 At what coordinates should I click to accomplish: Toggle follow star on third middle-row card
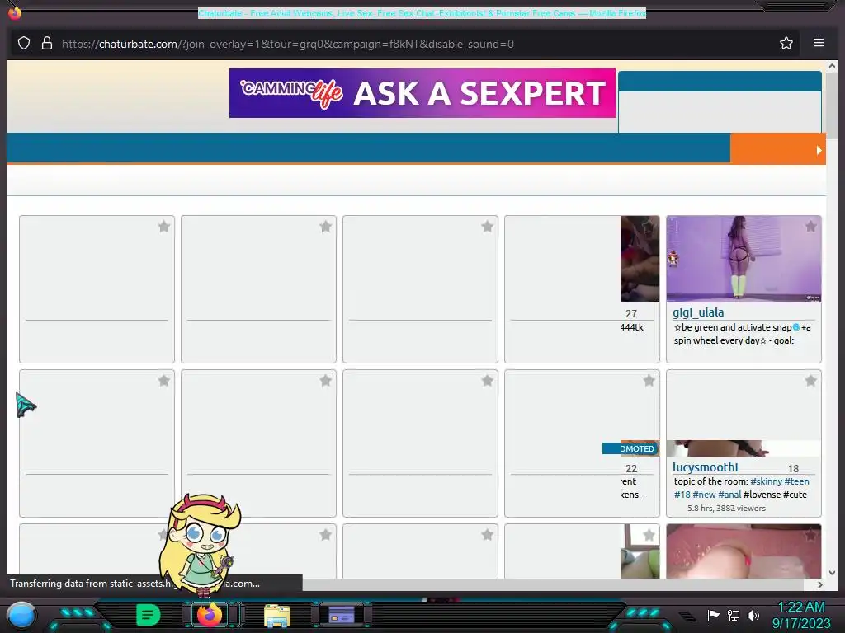(487, 381)
